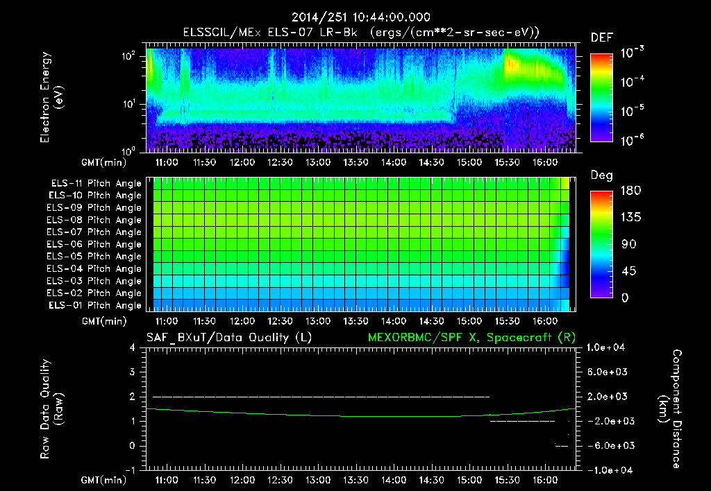711x491 pixels.
Task: Click "GMT(min)" label under data quality plot
Action: 104,481
